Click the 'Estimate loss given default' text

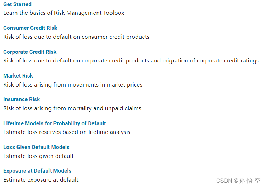[38, 156]
